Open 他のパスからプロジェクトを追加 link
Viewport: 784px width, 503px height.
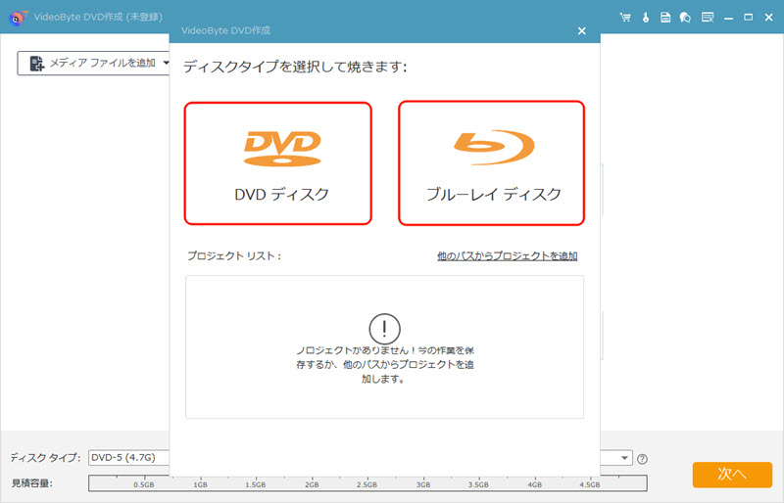click(507, 255)
